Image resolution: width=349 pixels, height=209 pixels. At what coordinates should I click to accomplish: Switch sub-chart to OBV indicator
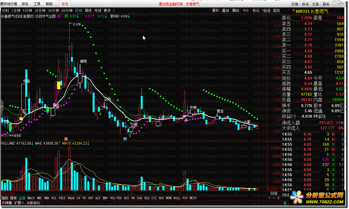91,198
